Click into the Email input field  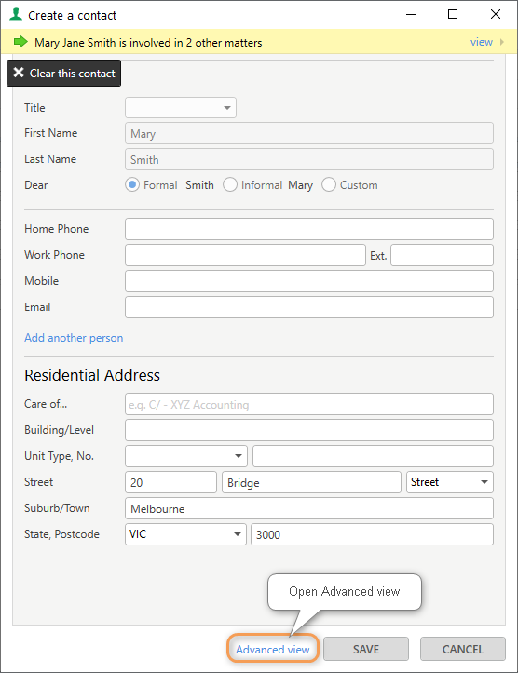point(309,307)
